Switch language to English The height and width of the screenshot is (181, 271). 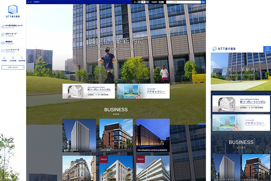154,2
